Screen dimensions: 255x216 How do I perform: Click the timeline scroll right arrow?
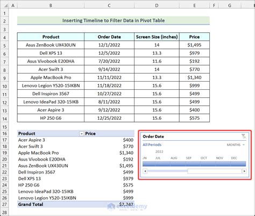click(244, 171)
